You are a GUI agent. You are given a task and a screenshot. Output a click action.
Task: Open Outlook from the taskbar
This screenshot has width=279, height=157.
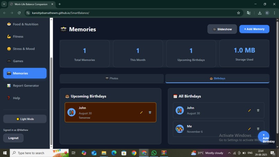pos(94,153)
